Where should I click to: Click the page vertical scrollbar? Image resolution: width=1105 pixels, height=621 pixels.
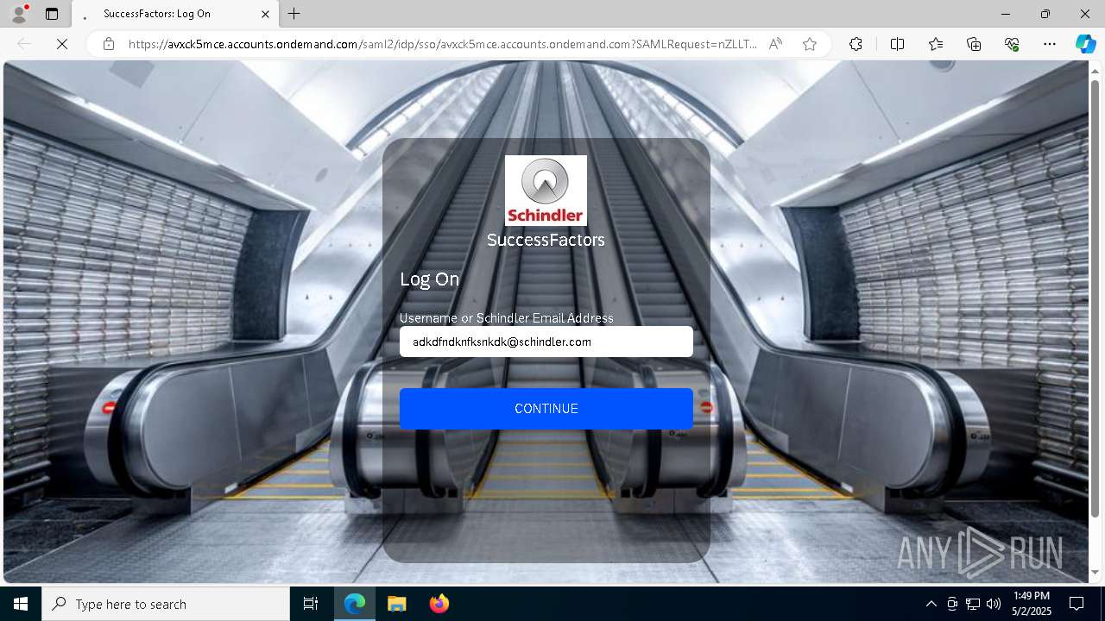point(1096,298)
